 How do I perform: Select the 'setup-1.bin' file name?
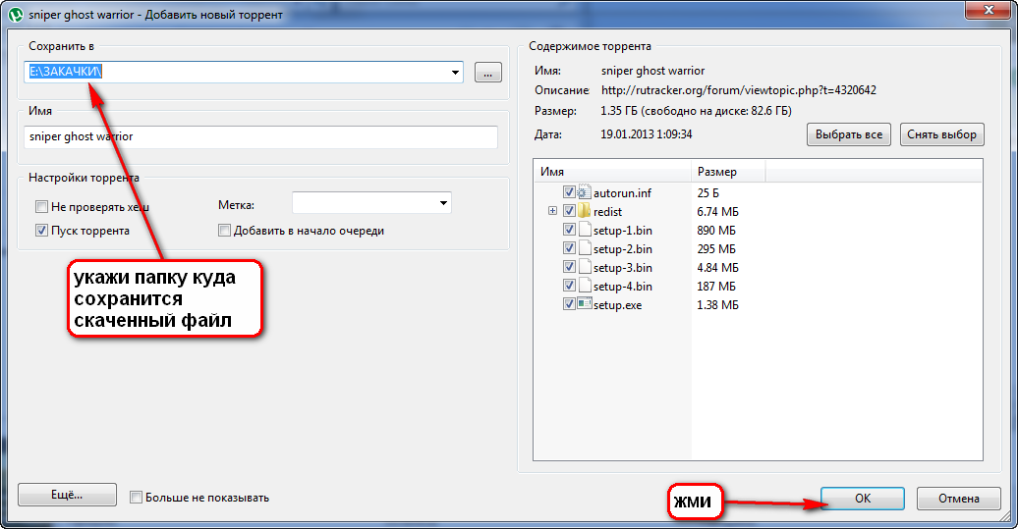click(x=623, y=231)
